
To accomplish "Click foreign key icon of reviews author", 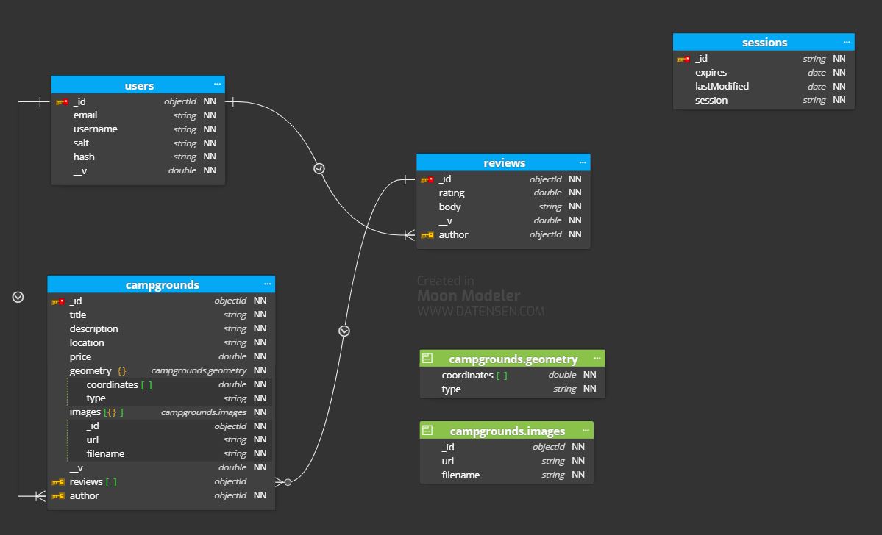I will click(427, 235).
